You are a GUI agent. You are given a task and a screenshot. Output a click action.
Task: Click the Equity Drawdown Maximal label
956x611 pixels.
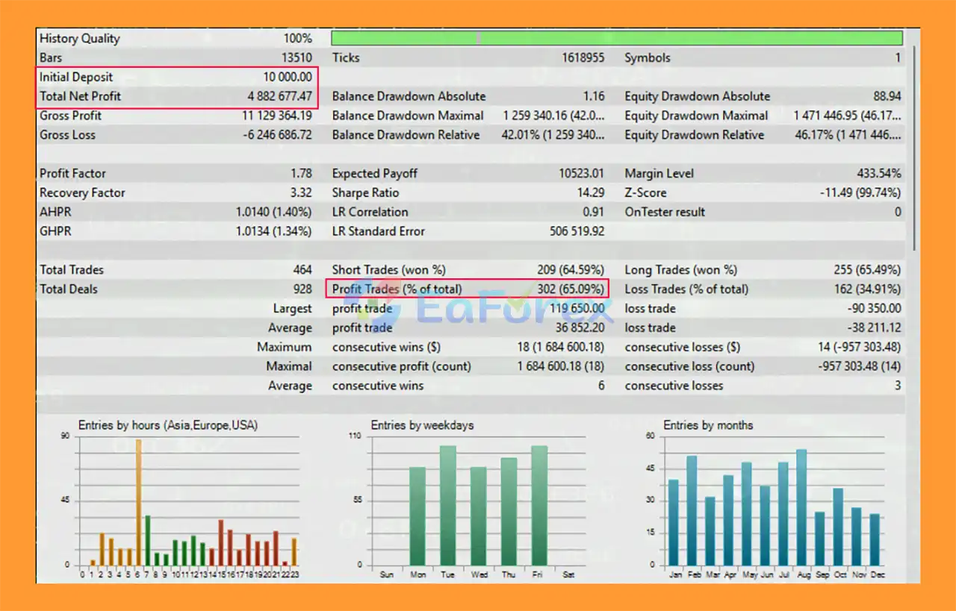click(x=696, y=116)
